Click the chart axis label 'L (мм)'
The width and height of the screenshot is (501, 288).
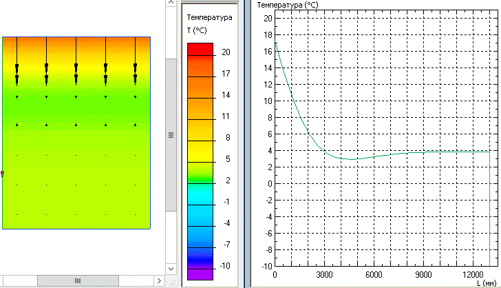click(x=487, y=283)
